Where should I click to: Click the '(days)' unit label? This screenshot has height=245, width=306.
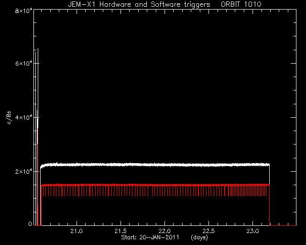[199, 237]
